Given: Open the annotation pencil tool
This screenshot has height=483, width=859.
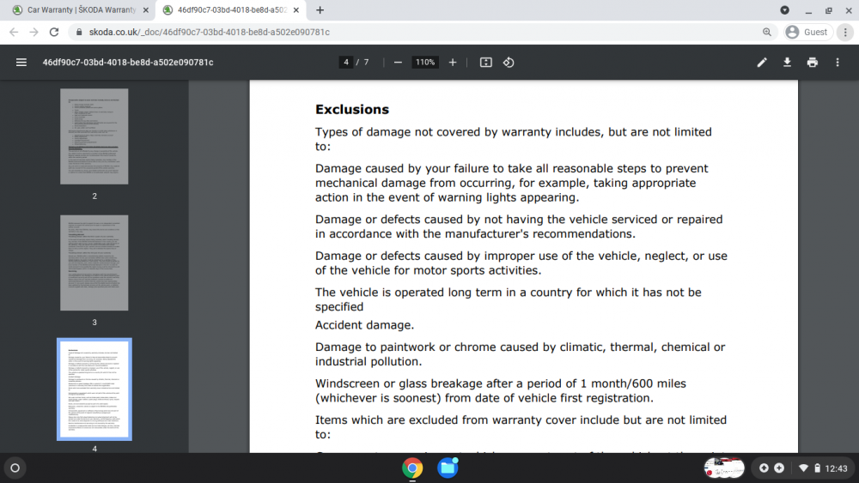Looking at the screenshot, I should click(762, 63).
